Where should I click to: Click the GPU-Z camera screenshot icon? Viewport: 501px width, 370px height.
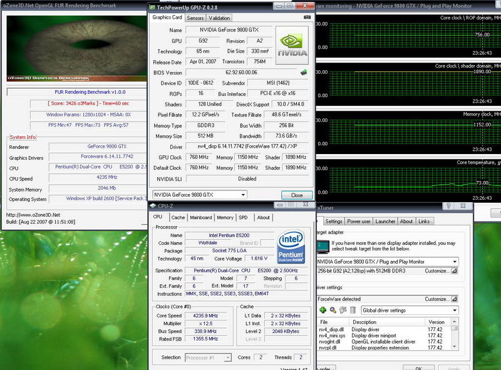pos(307,18)
